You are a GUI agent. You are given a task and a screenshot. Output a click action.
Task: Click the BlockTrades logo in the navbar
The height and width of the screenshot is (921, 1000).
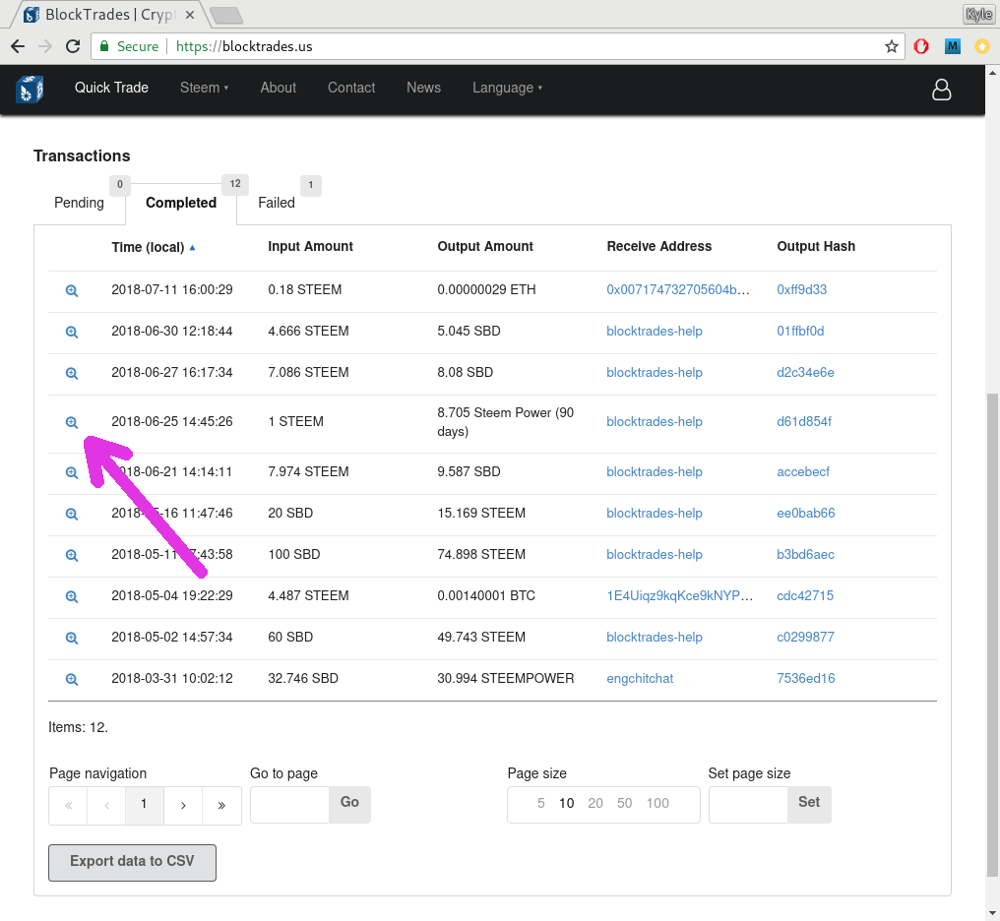point(30,90)
